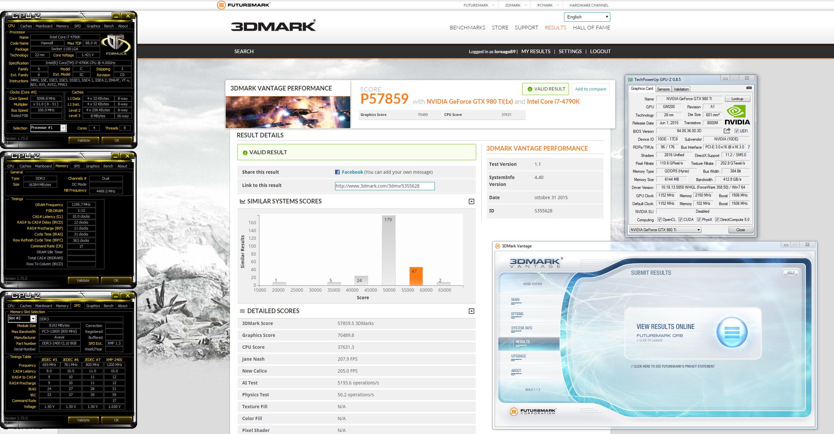Click the SEARCH link in dark bar

pos(244,52)
